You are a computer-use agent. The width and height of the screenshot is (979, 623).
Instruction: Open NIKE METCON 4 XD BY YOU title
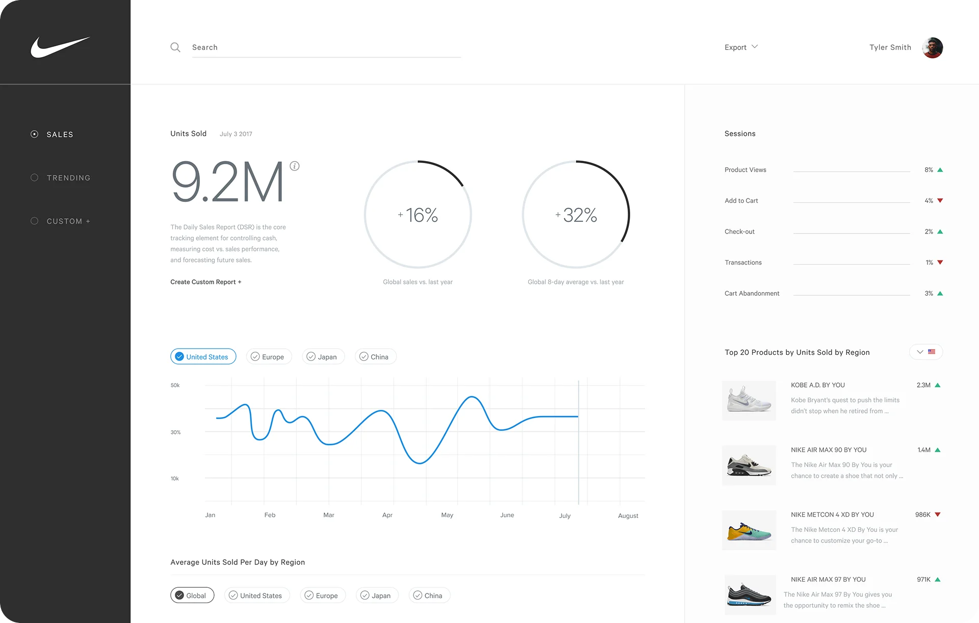(x=832, y=514)
